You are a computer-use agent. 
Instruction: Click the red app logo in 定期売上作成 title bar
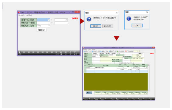click(x=19, y=12)
